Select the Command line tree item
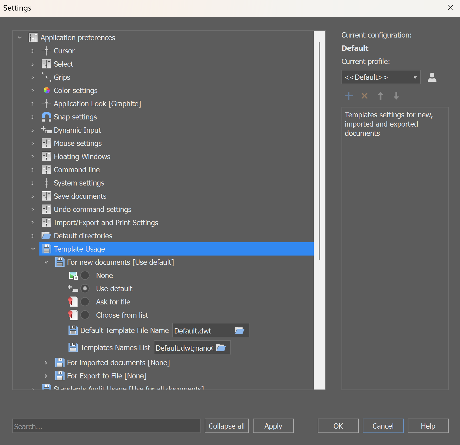This screenshot has width=460, height=445. 77,170
